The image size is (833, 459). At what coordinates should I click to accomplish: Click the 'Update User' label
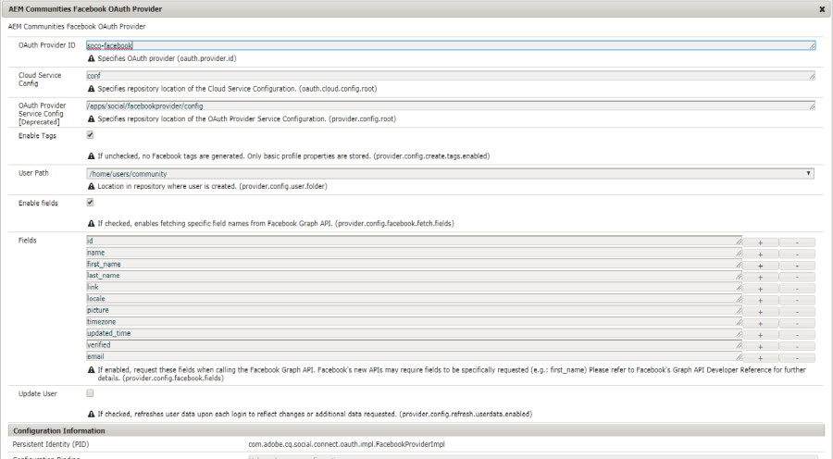pyautogui.click(x=38, y=393)
